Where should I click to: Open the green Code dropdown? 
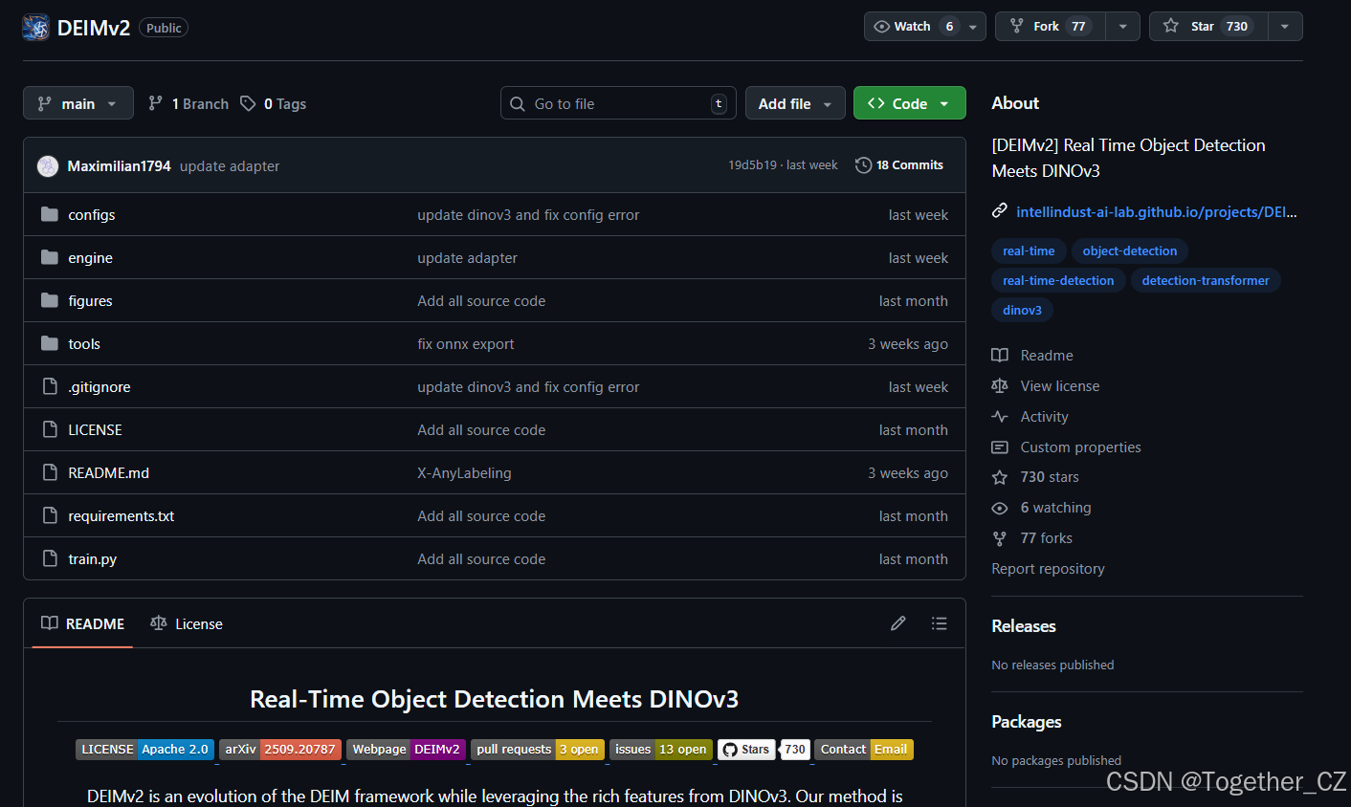tap(909, 103)
